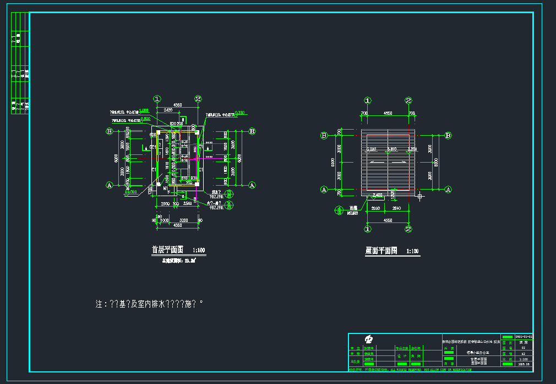556x384 pixels.
Task: Click the ±0.000 elevation mark on the floor plan
Action: [132, 192]
